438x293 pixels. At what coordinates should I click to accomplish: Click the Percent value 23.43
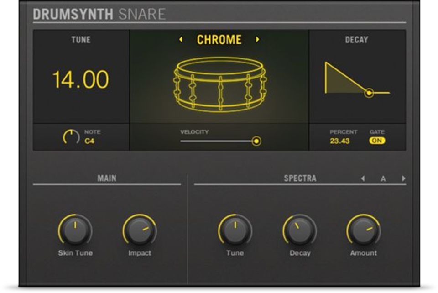tap(340, 141)
